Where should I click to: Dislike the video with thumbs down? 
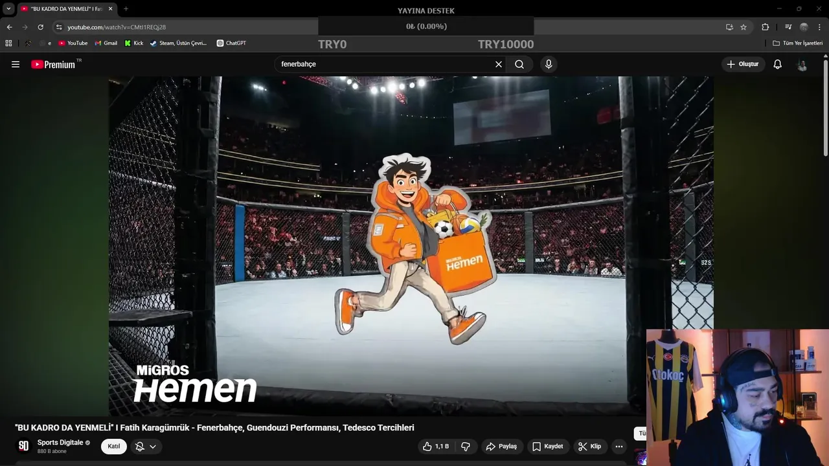(466, 447)
